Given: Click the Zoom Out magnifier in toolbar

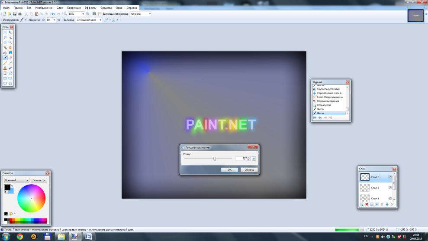Looking at the screenshot, I should [x=65, y=14].
